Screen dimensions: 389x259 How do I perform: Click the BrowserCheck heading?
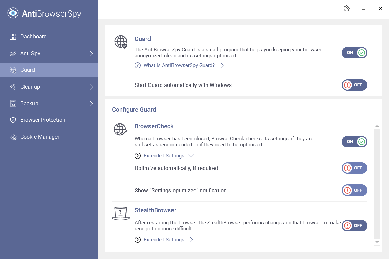click(x=154, y=126)
